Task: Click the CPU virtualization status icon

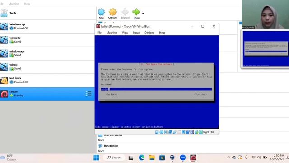Action: pyautogui.click(x=192, y=132)
